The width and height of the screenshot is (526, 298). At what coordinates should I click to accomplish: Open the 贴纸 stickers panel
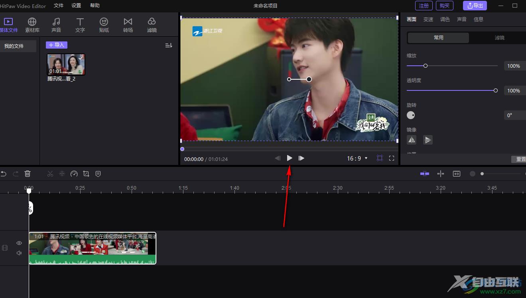[104, 25]
